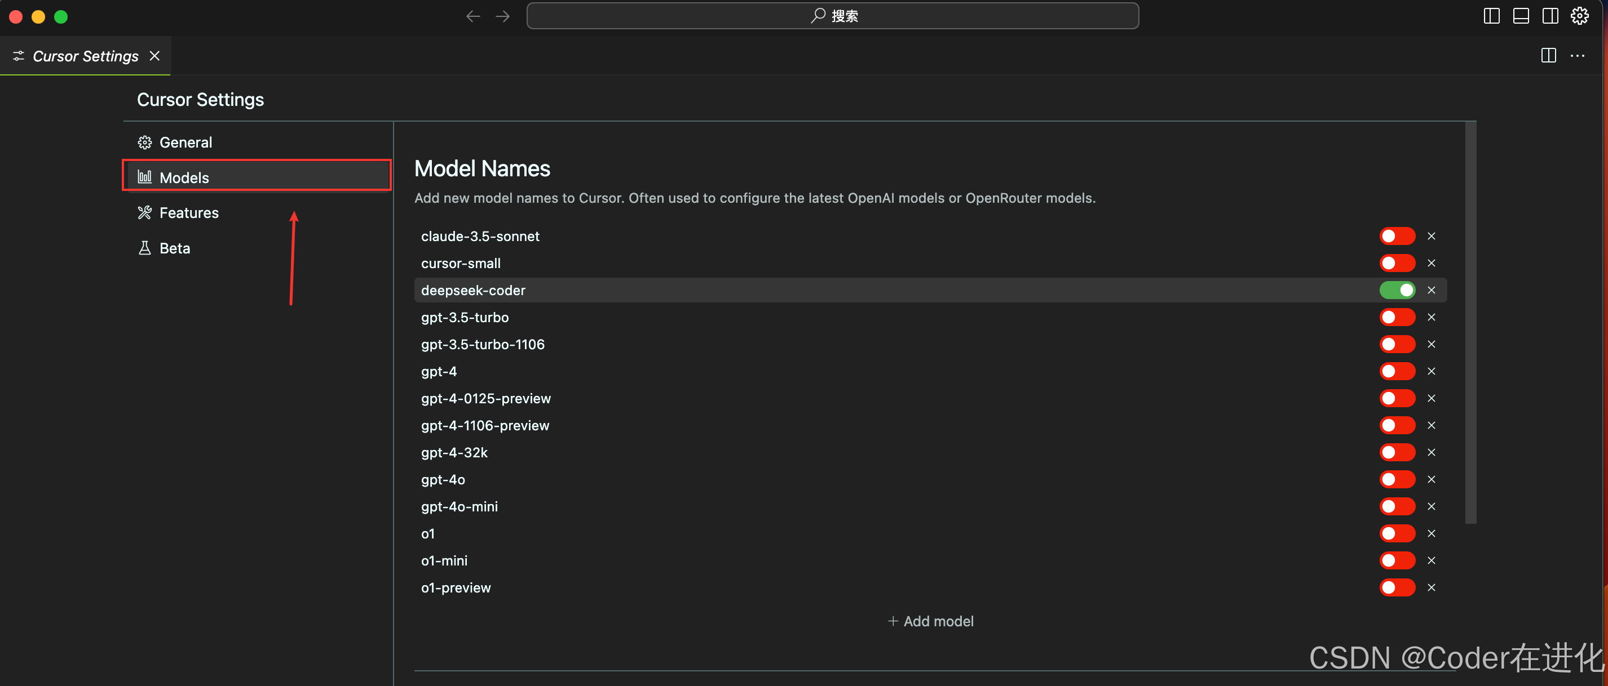Delete claude-3.5-sonnet model entry
Viewport: 1608px width, 686px height.
click(x=1432, y=237)
